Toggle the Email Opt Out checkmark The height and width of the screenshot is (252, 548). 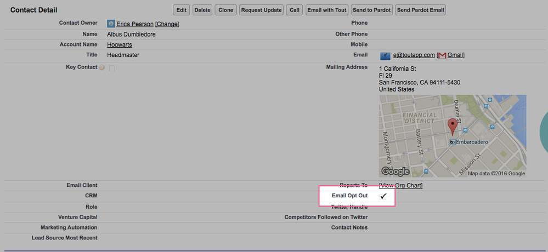(x=383, y=196)
